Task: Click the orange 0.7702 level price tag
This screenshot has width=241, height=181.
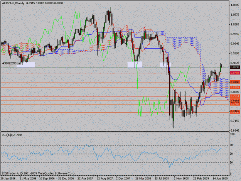Action: coord(235,104)
